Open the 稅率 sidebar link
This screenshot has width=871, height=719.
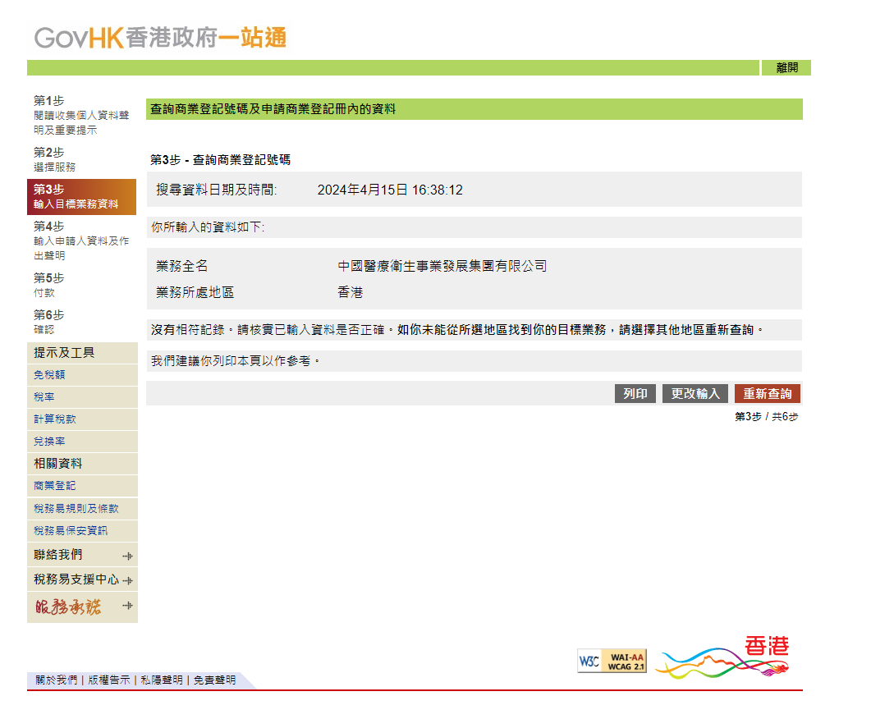[44, 396]
